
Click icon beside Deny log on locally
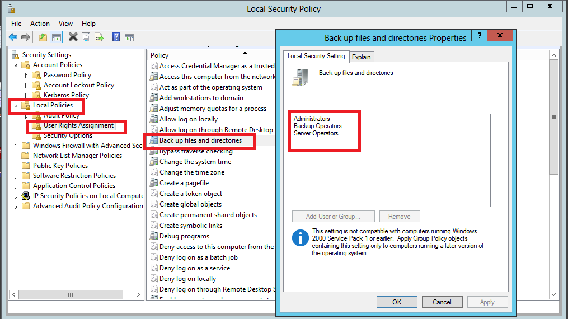coord(154,279)
